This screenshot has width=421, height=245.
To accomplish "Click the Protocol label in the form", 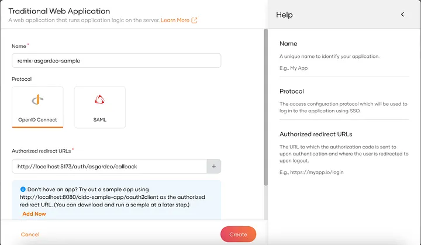I will click(22, 79).
